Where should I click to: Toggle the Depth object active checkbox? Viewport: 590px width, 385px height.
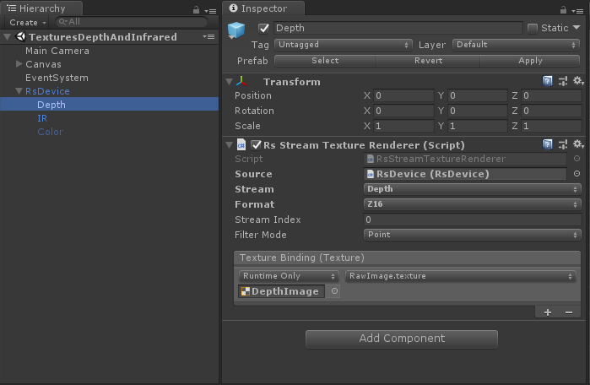point(263,28)
